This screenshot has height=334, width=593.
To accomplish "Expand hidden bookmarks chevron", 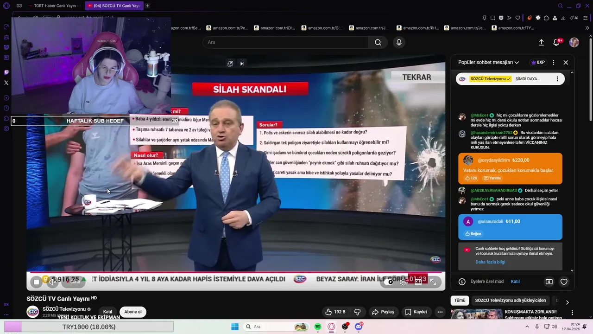I will (x=587, y=28).
